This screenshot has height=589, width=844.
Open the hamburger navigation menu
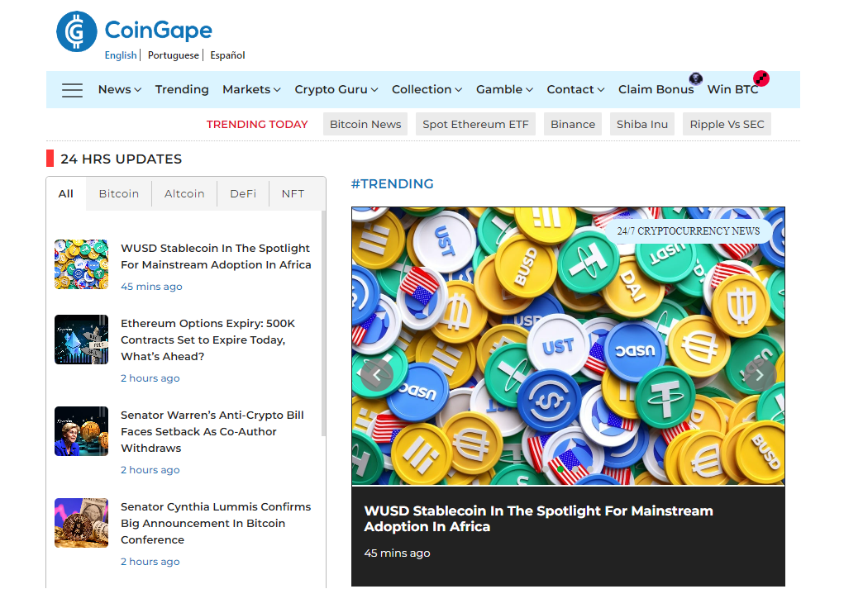[72, 90]
